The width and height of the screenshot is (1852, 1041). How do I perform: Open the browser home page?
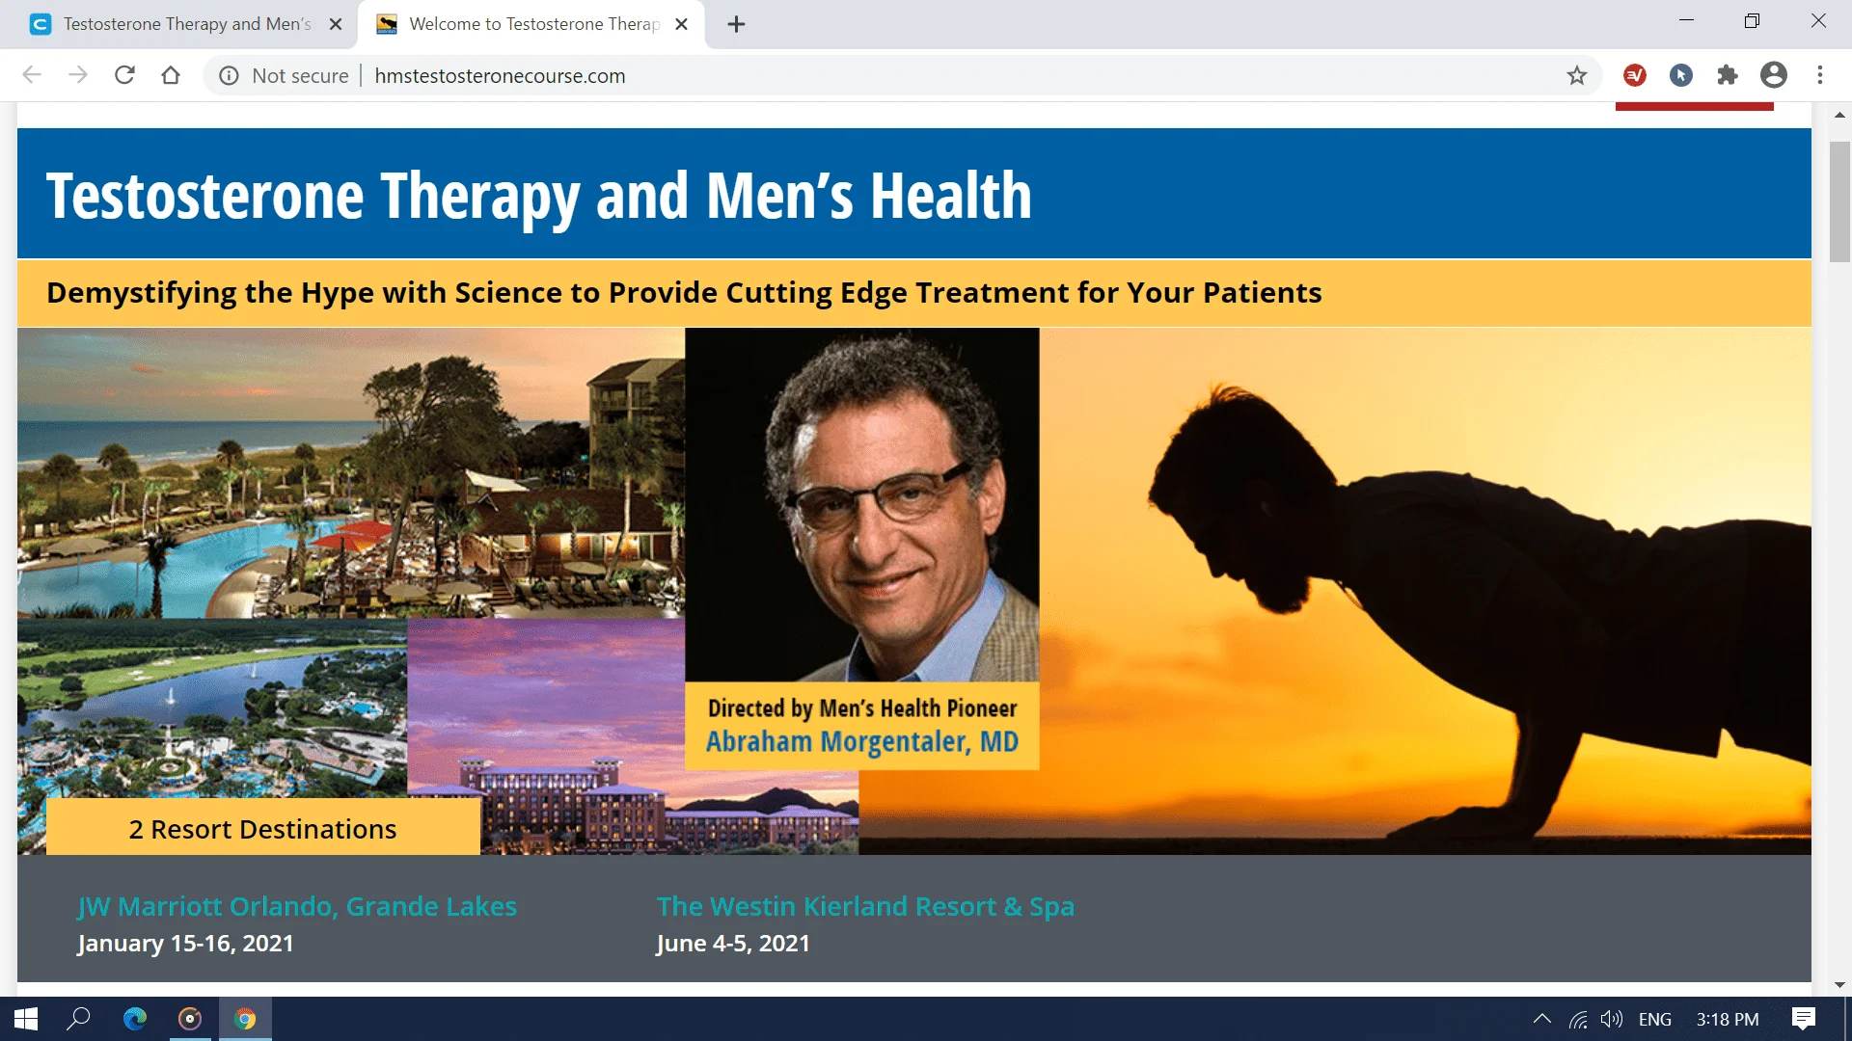pos(171,75)
